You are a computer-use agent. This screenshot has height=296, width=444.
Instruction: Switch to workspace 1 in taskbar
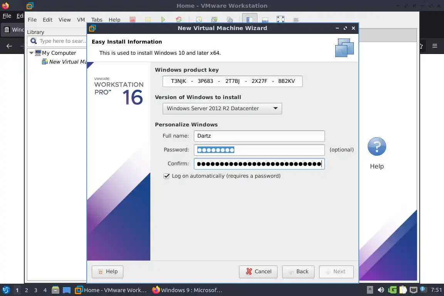point(17,290)
